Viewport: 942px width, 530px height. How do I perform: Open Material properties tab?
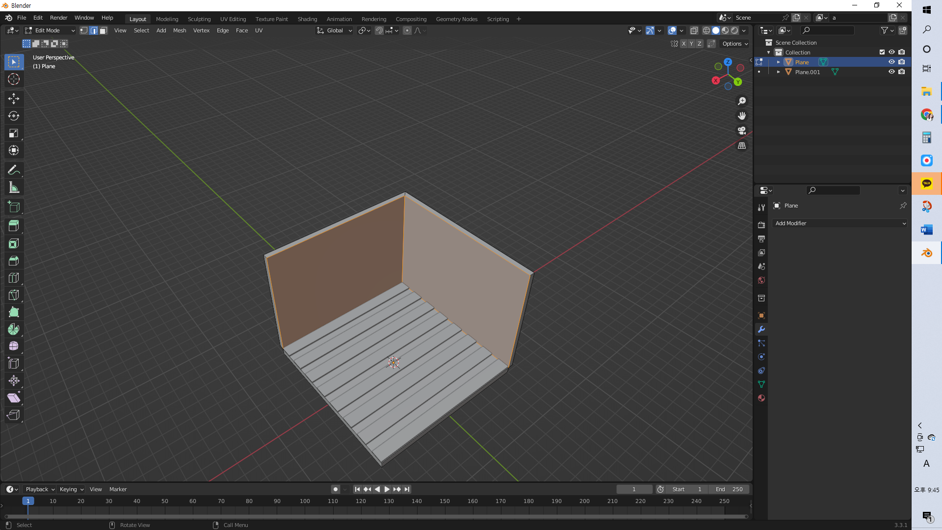click(x=761, y=398)
